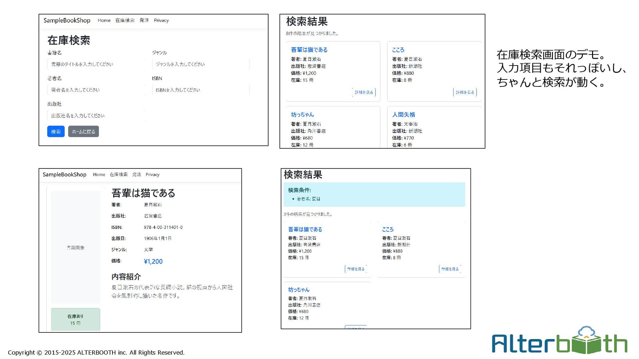Open 吾輩は猫である link in top results
This screenshot has width=639, height=359.
309,50
